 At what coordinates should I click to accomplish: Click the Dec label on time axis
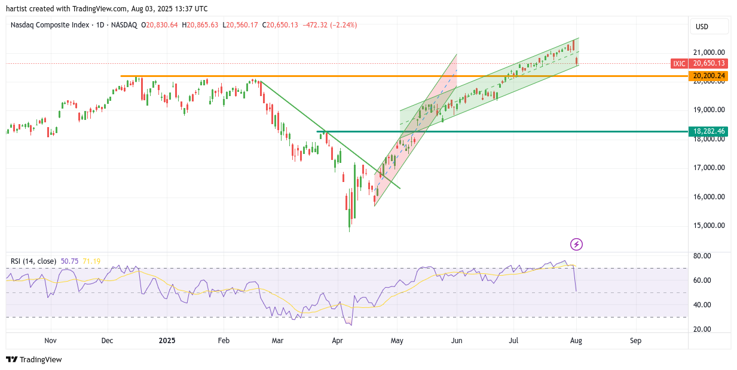108,341
